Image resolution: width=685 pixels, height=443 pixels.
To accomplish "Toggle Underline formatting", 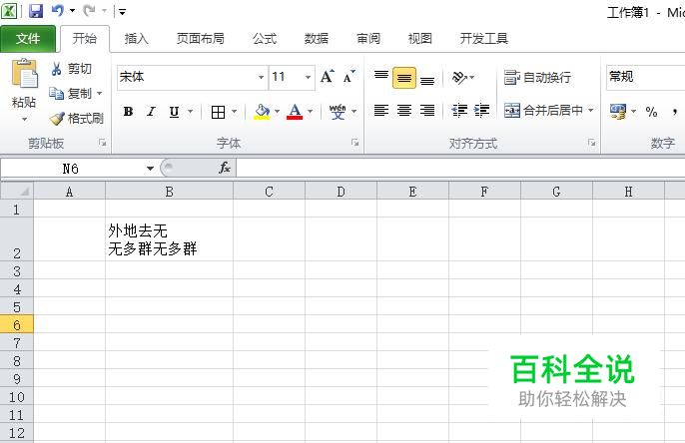I will [174, 112].
